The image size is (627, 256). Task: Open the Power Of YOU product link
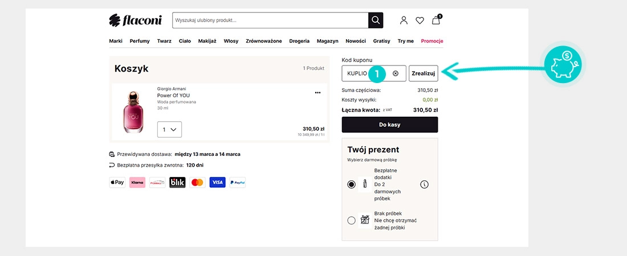[x=173, y=96]
